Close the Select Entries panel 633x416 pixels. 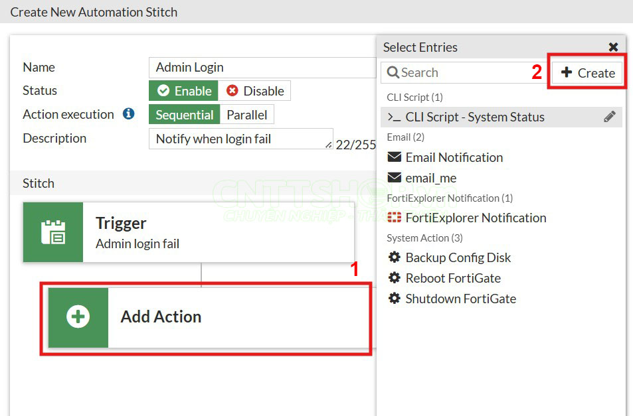pyautogui.click(x=613, y=47)
